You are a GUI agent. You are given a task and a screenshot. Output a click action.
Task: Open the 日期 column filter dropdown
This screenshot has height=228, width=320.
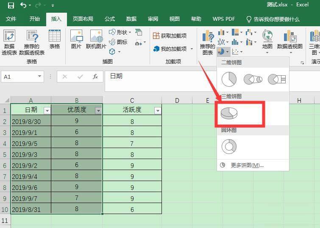47,110
